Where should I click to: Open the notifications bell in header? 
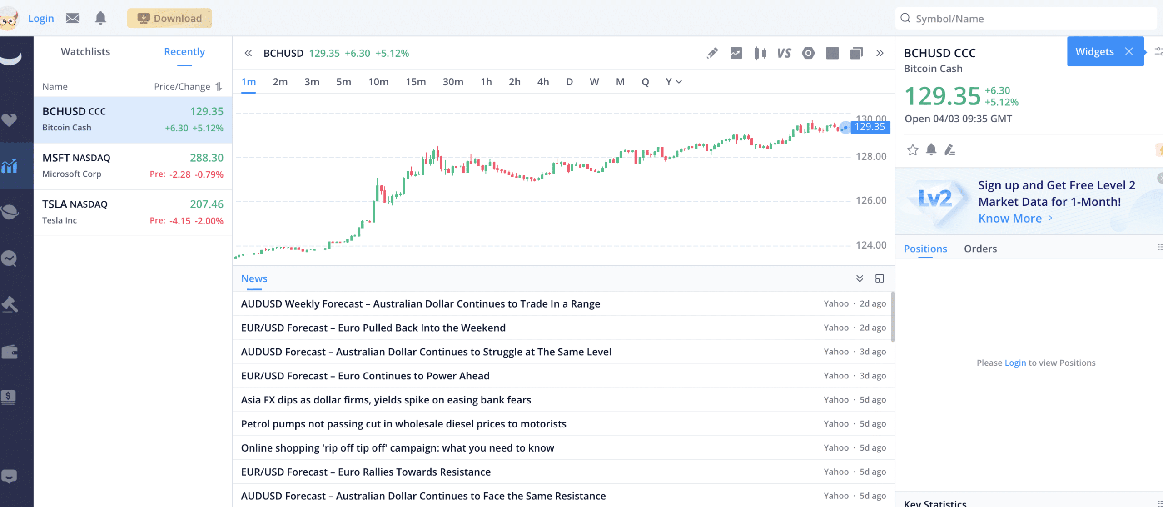click(x=100, y=18)
